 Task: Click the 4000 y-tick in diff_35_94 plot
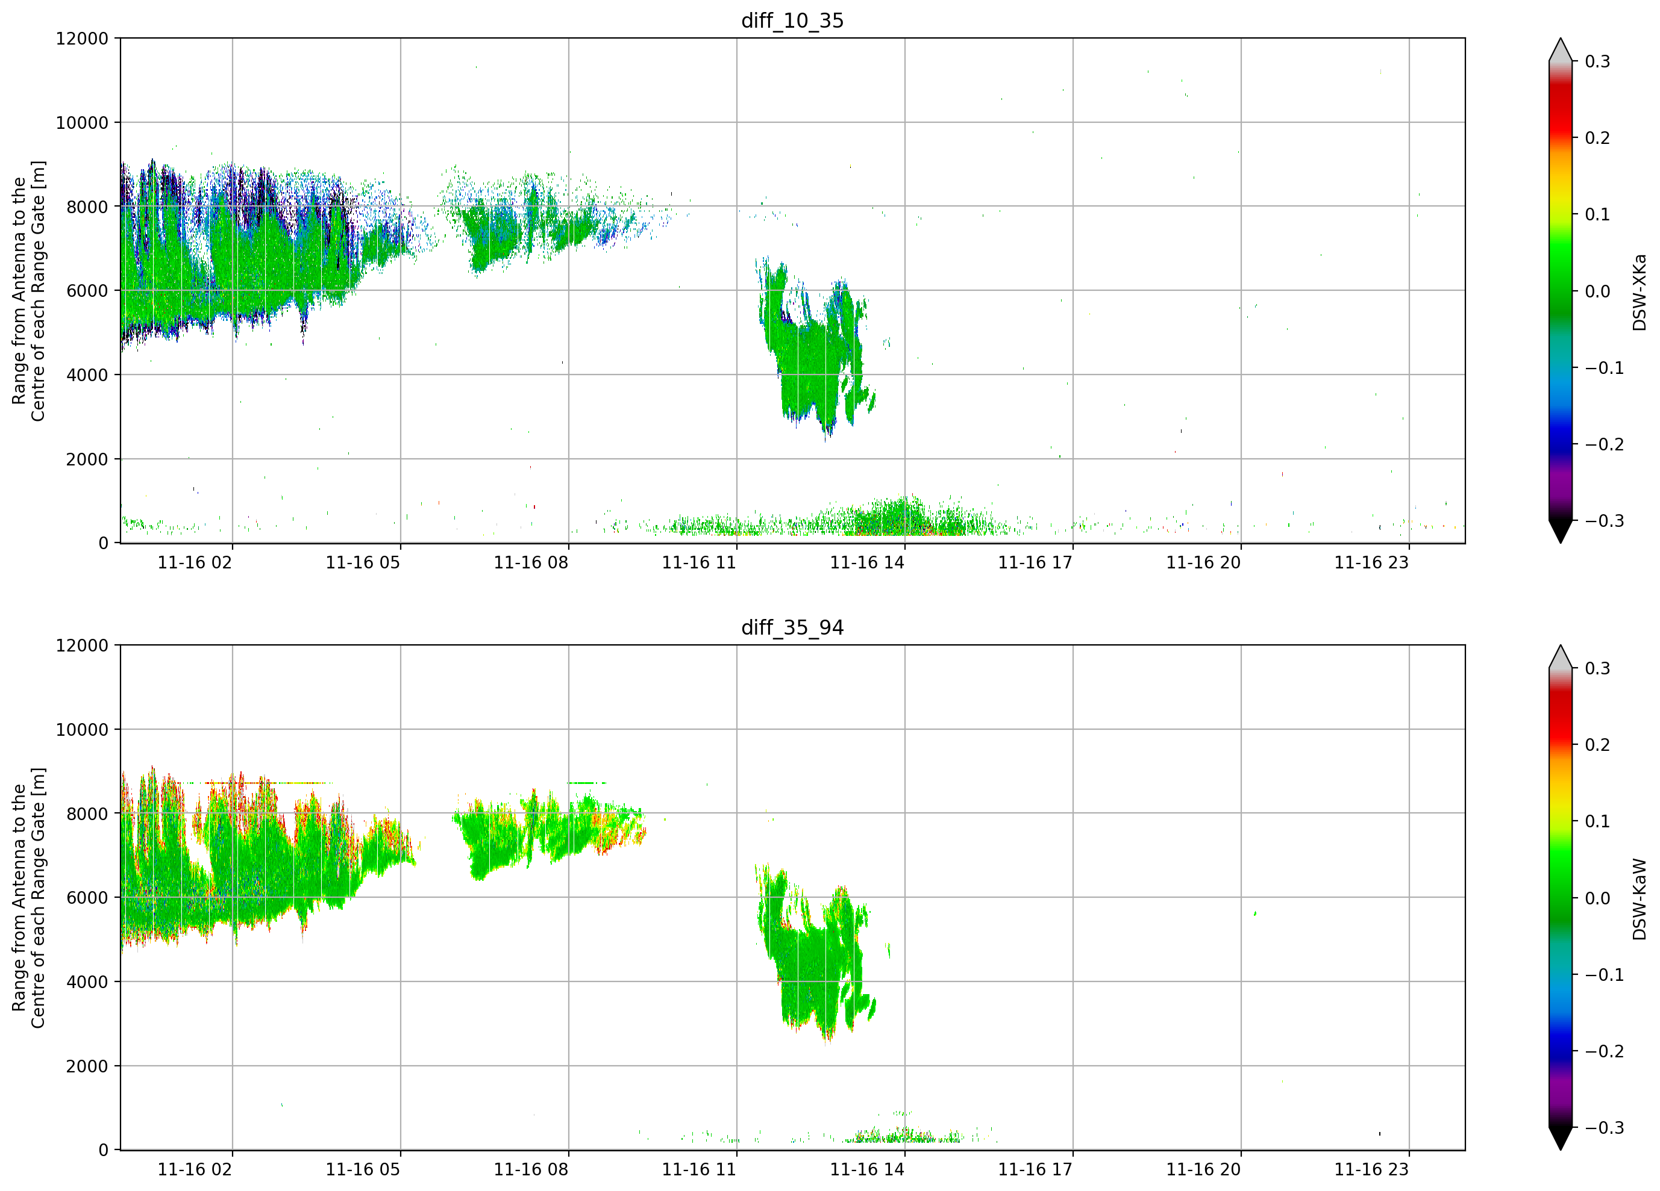pyautogui.click(x=87, y=983)
